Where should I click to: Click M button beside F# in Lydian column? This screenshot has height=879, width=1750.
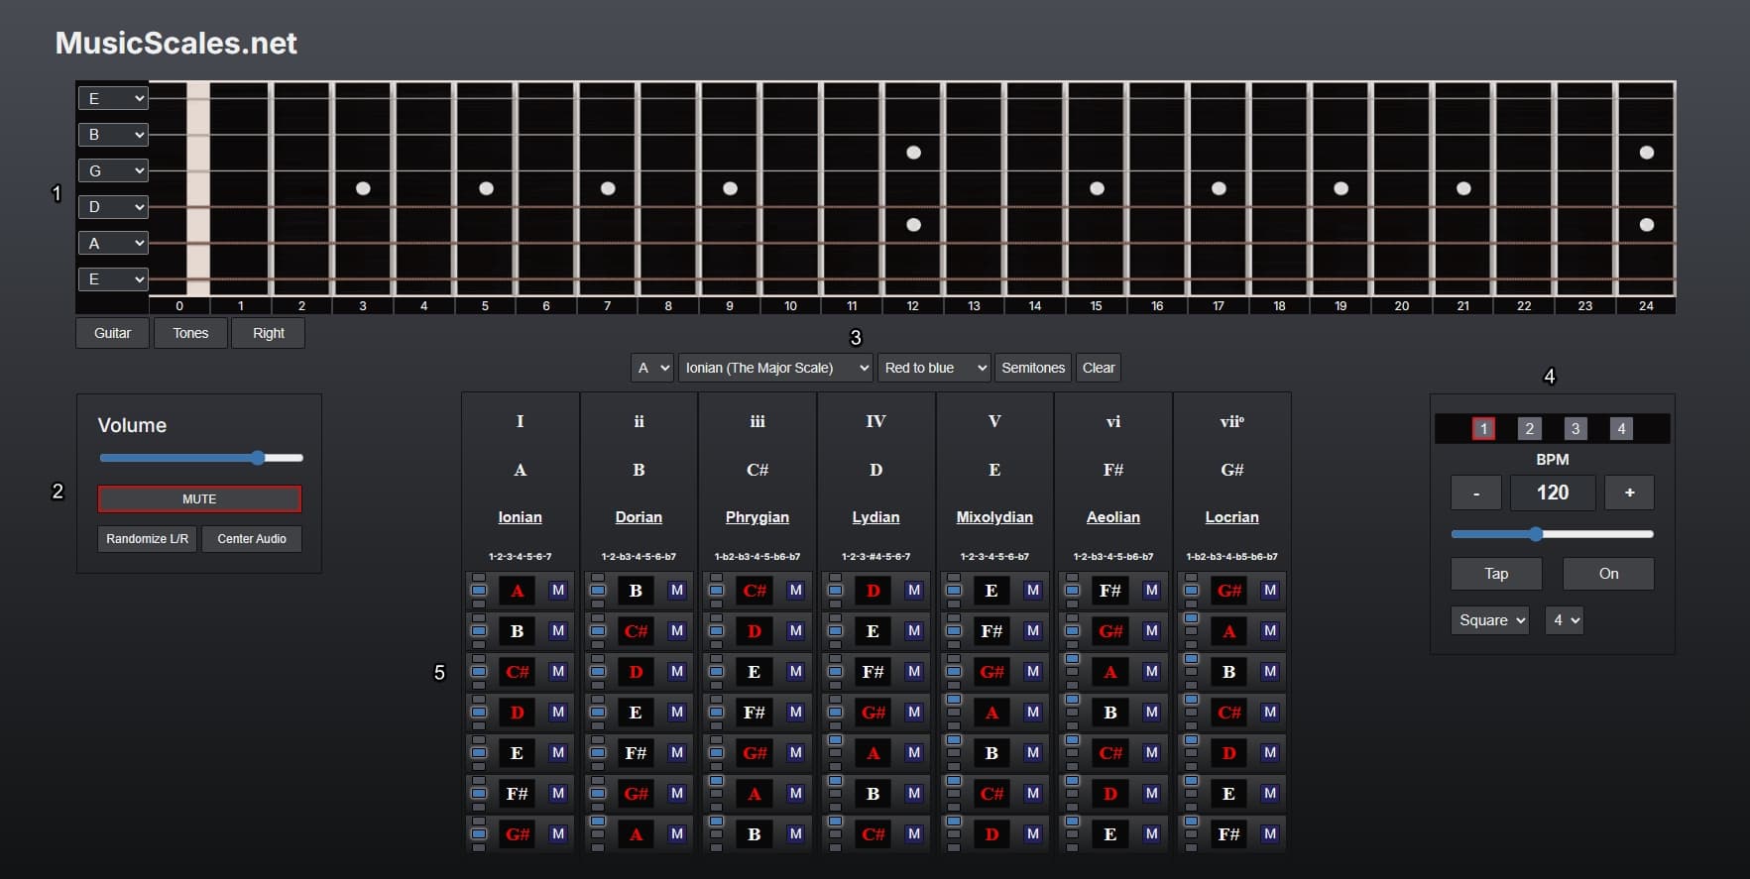coord(914,672)
